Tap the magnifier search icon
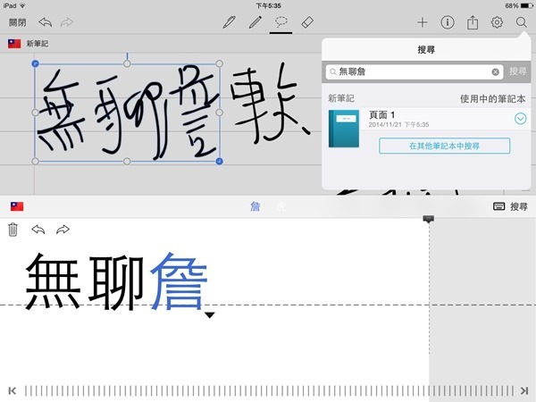Screen dimensions: 536x402 click(522, 22)
